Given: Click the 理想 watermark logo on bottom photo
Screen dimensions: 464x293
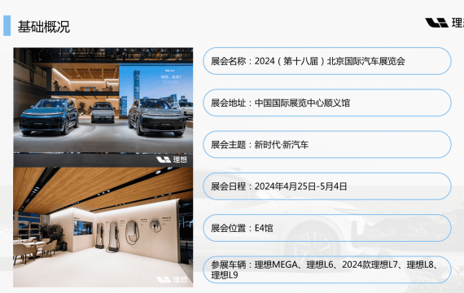Looking at the screenshot, I should 172,279.
